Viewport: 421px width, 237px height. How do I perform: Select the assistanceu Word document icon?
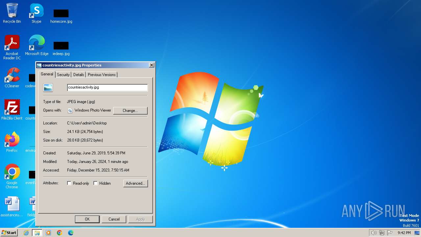tap(12, 207)
